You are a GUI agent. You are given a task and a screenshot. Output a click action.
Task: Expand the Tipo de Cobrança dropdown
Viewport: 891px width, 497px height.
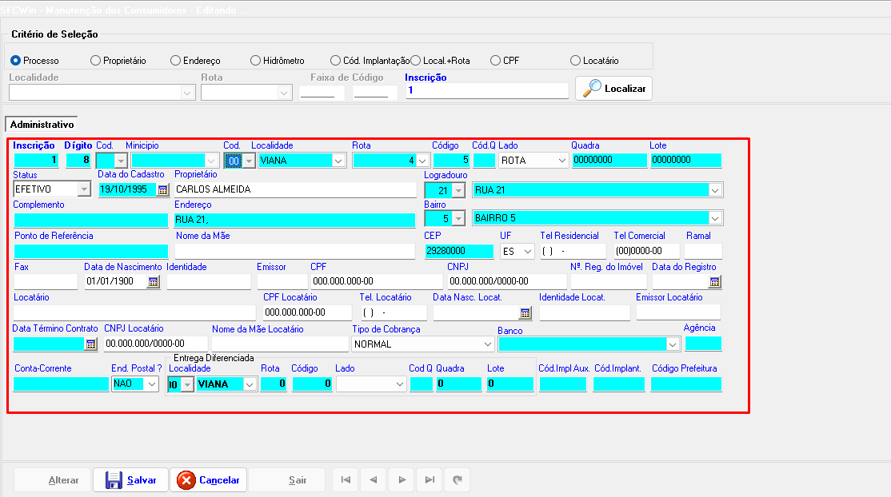click(x=487, y=344)
